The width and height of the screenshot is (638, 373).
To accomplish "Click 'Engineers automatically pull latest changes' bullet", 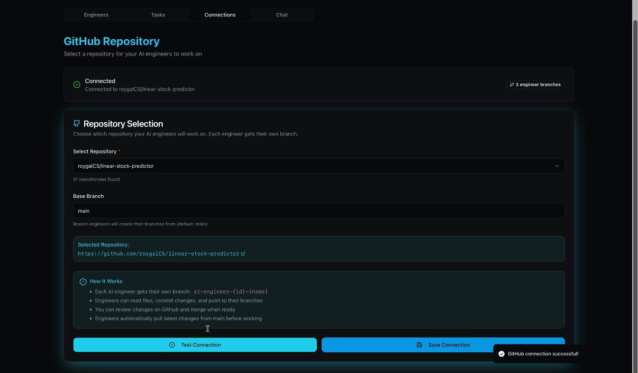I will click(x=178, y=319).
